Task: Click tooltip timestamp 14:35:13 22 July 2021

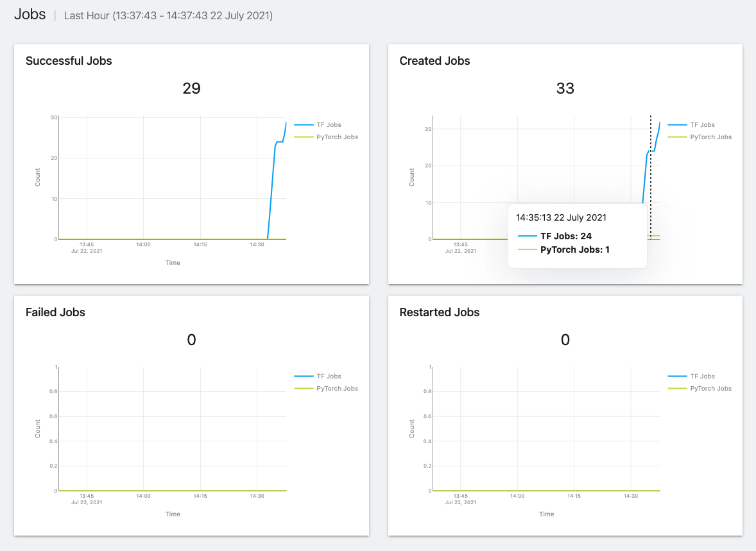Action: (561, 217)
